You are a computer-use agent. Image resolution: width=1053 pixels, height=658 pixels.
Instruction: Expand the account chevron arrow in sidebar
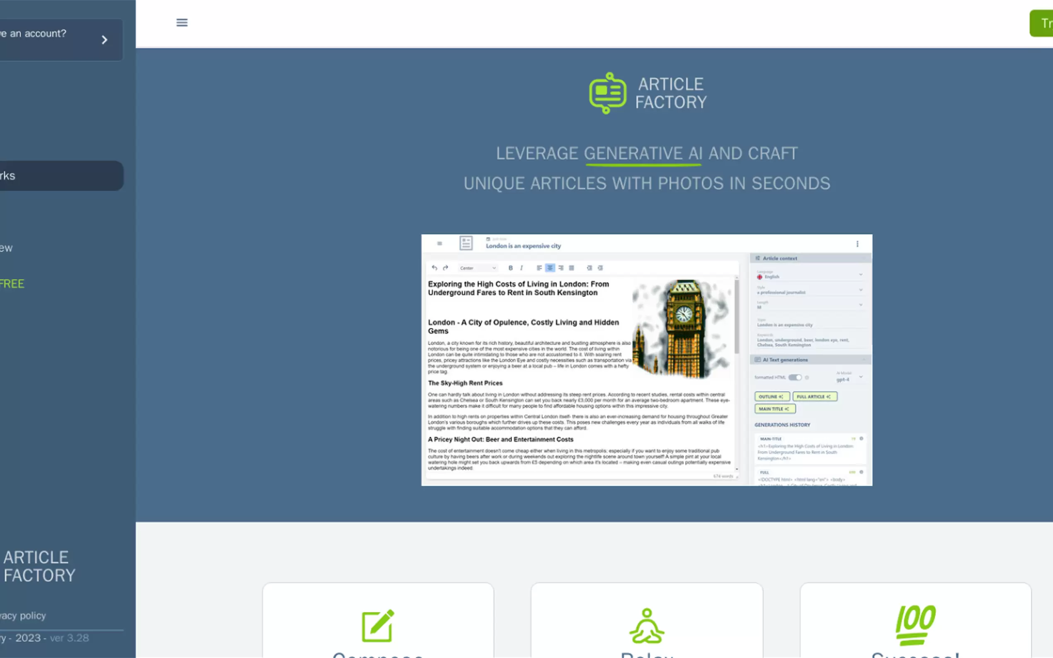pyautogui.click(x=104, y=40)
